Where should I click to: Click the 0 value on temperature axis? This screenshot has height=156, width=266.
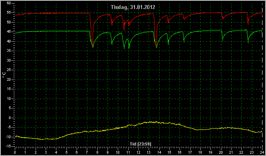[x=10, y=118]
